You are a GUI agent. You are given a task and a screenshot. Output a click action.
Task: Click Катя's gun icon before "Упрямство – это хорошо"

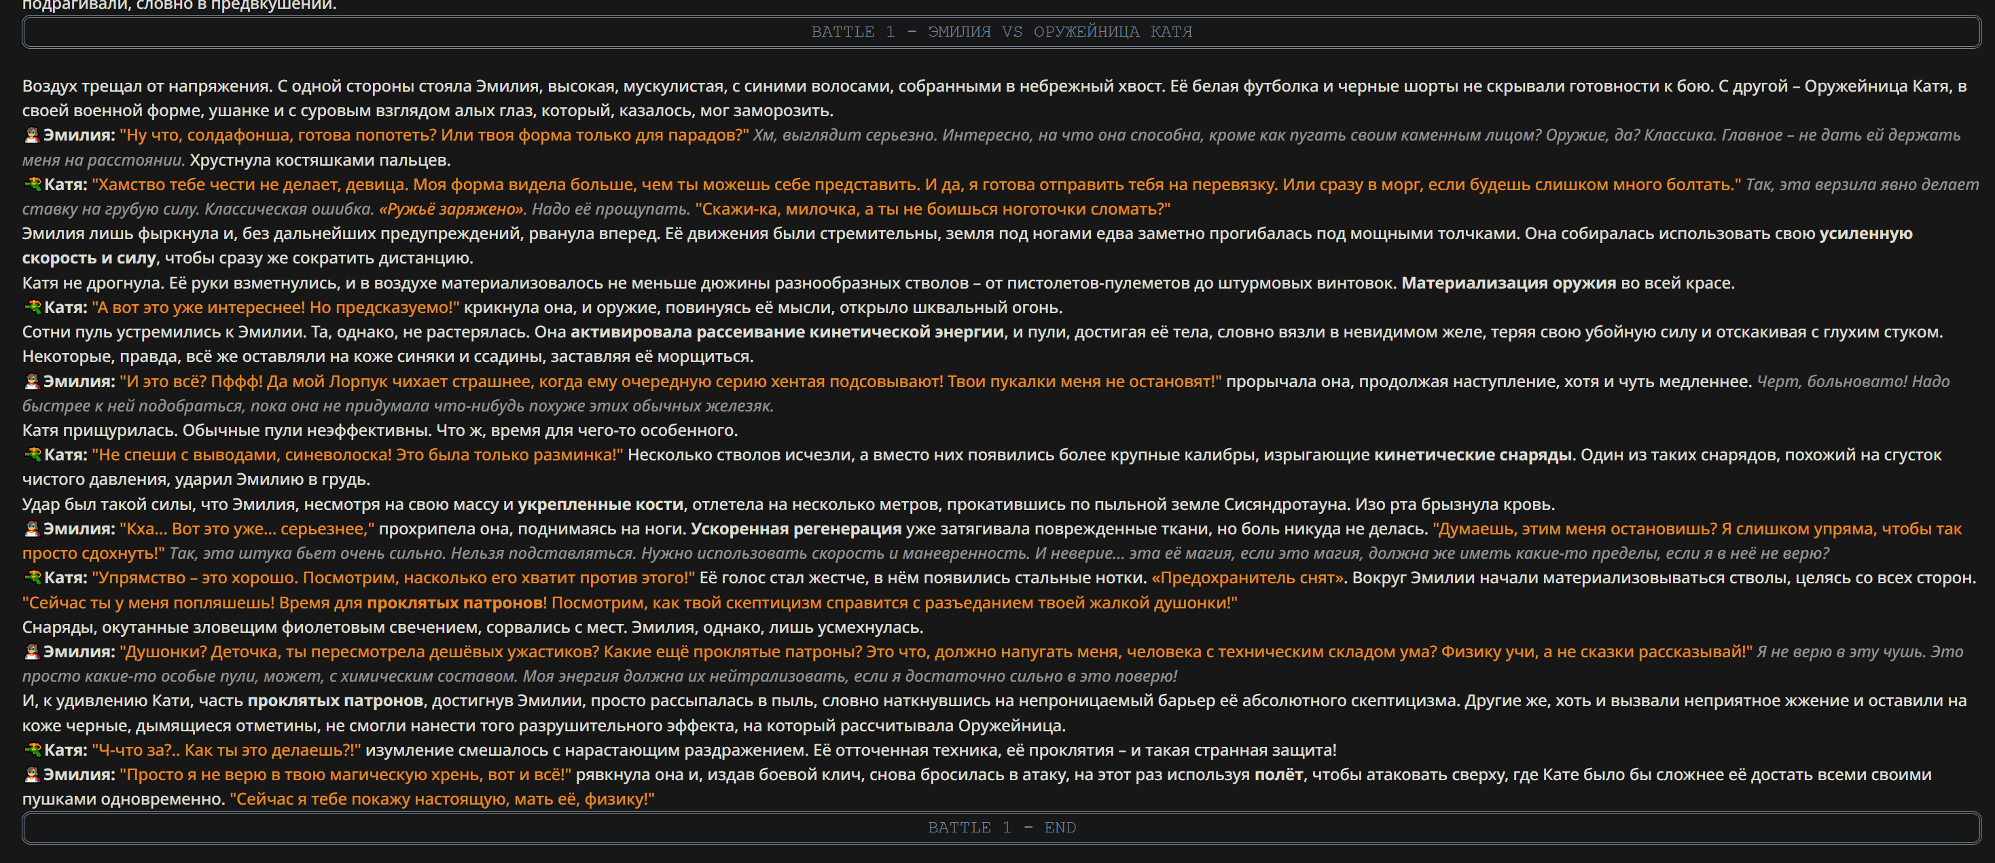click(32, 577)
